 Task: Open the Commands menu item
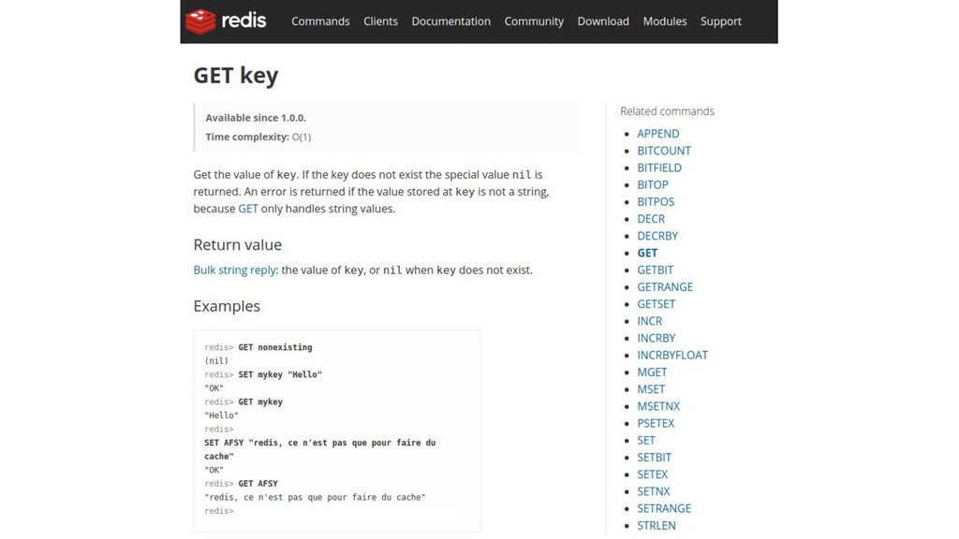pos(320,21)
